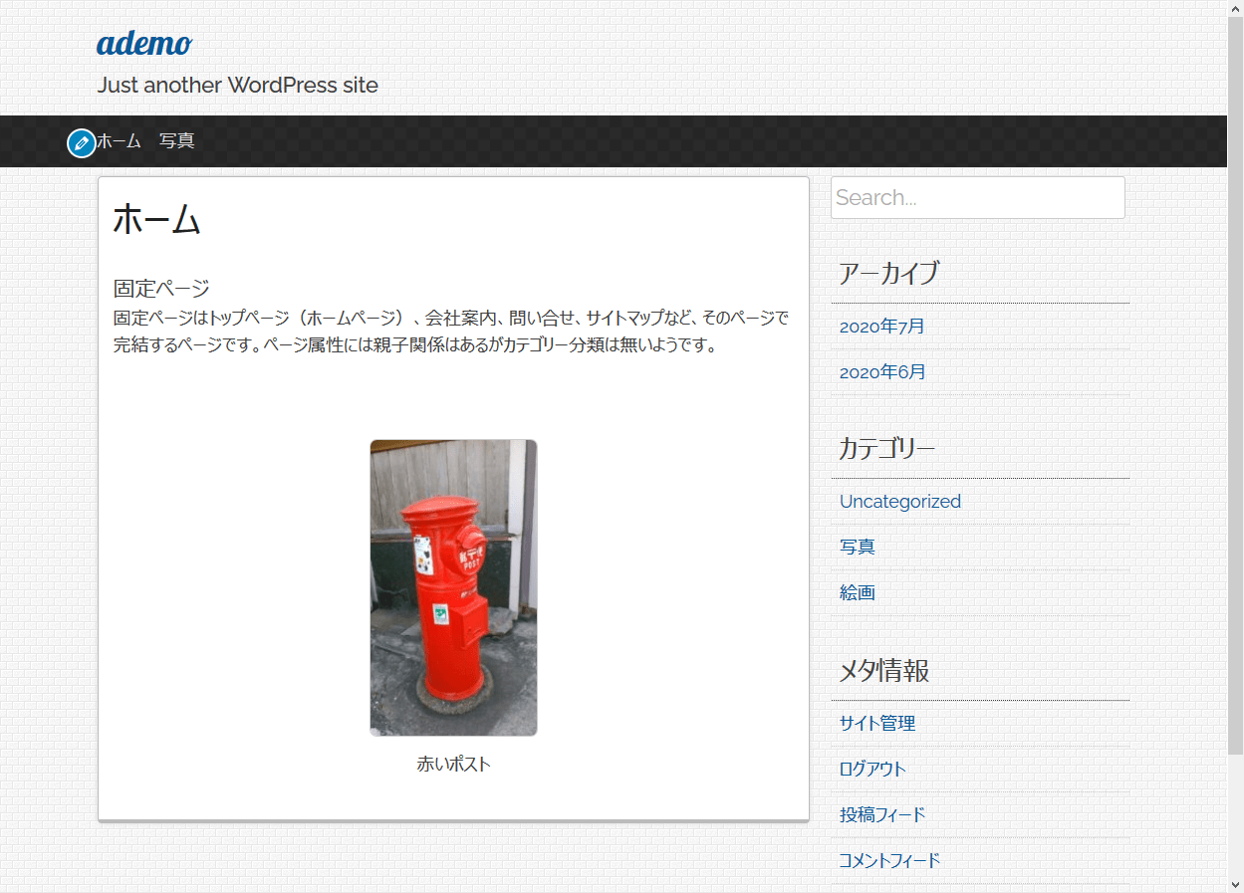Click the vertical page scrollbar thumb

pos(1235,385)
